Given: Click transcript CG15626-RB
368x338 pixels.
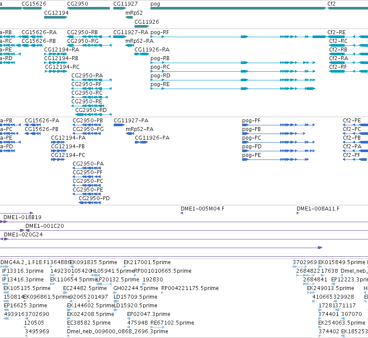Looking at the screenshot, I should tap(32, 45).
